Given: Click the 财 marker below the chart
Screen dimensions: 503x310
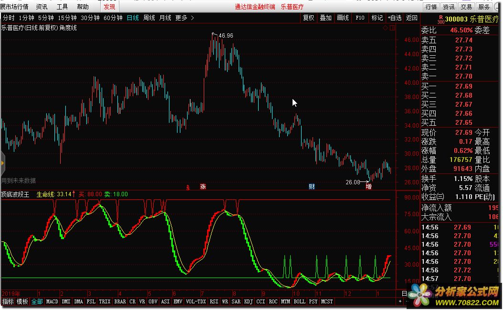Looking at the screenshot, I should point(312,186).
